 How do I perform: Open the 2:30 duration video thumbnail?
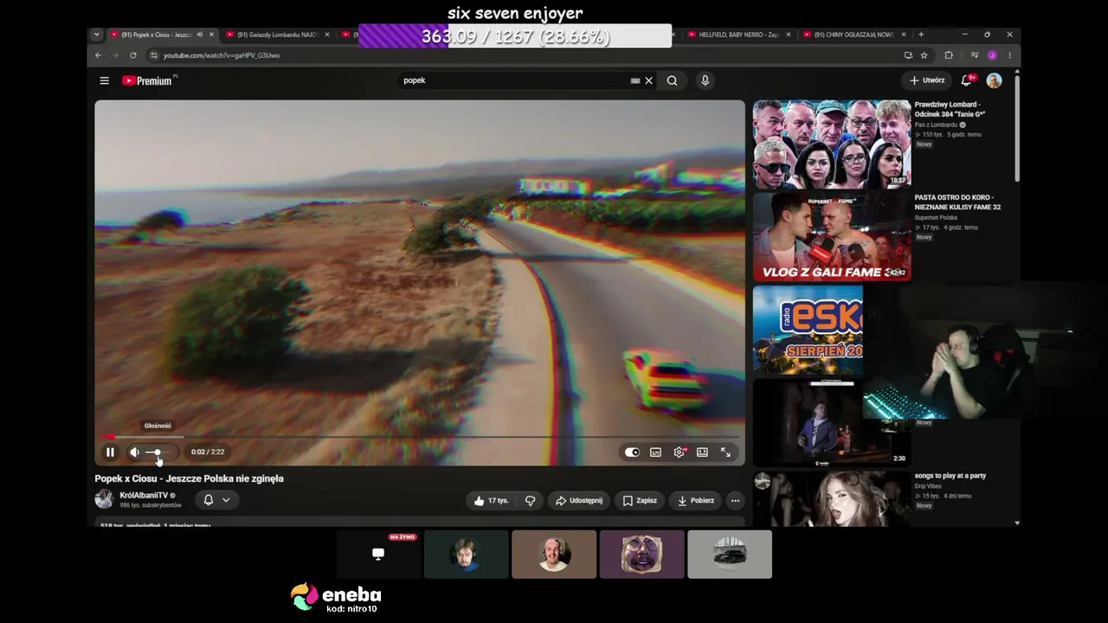(x=832, y=422)
